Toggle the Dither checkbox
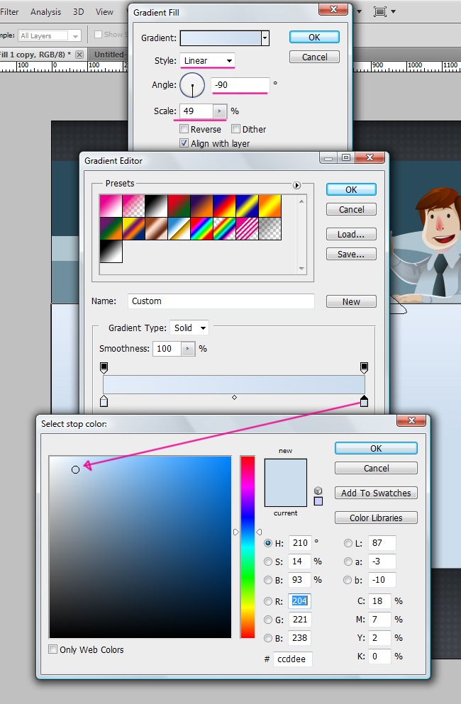This screenshot has height=704, width=461. [235, 130]
